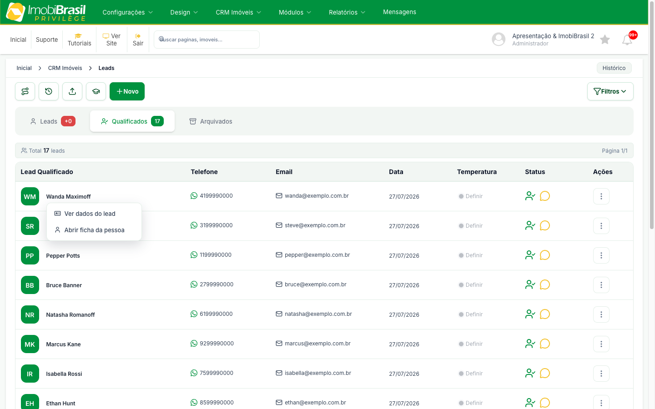Screen dimensions: 655x409
Task: Click the PP avatar for Pepper Potts
Action: [x=30, y=256]
